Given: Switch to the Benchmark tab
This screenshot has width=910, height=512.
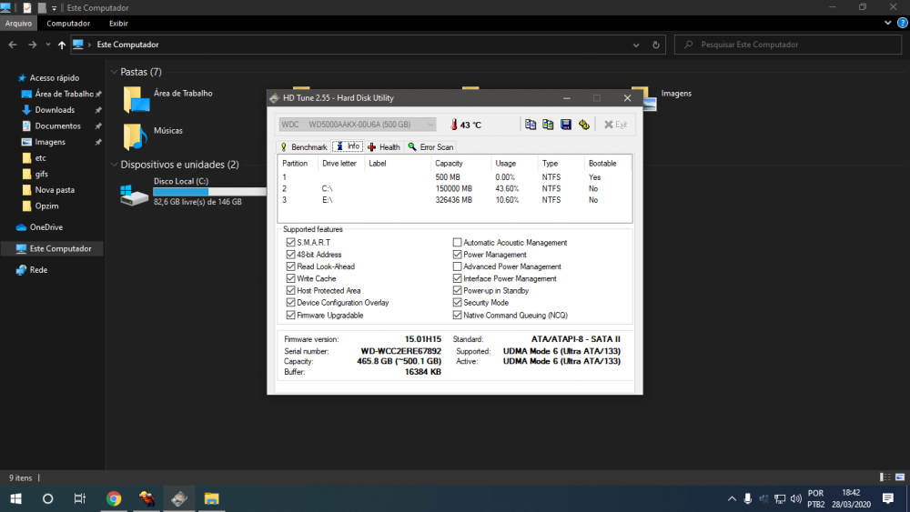Looking at the screenshot, I should (303, 146).
